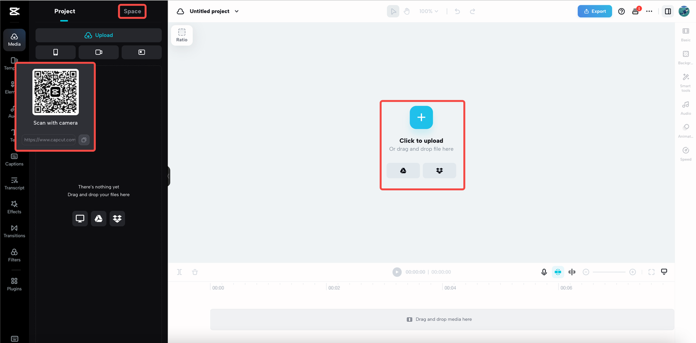This screenshot has width=696, height=343.
Task: Toggle the preview axis split icon
Action: click(572, 272)
